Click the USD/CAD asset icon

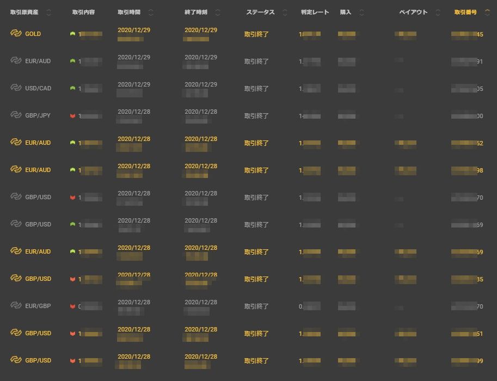coord(16,88)
